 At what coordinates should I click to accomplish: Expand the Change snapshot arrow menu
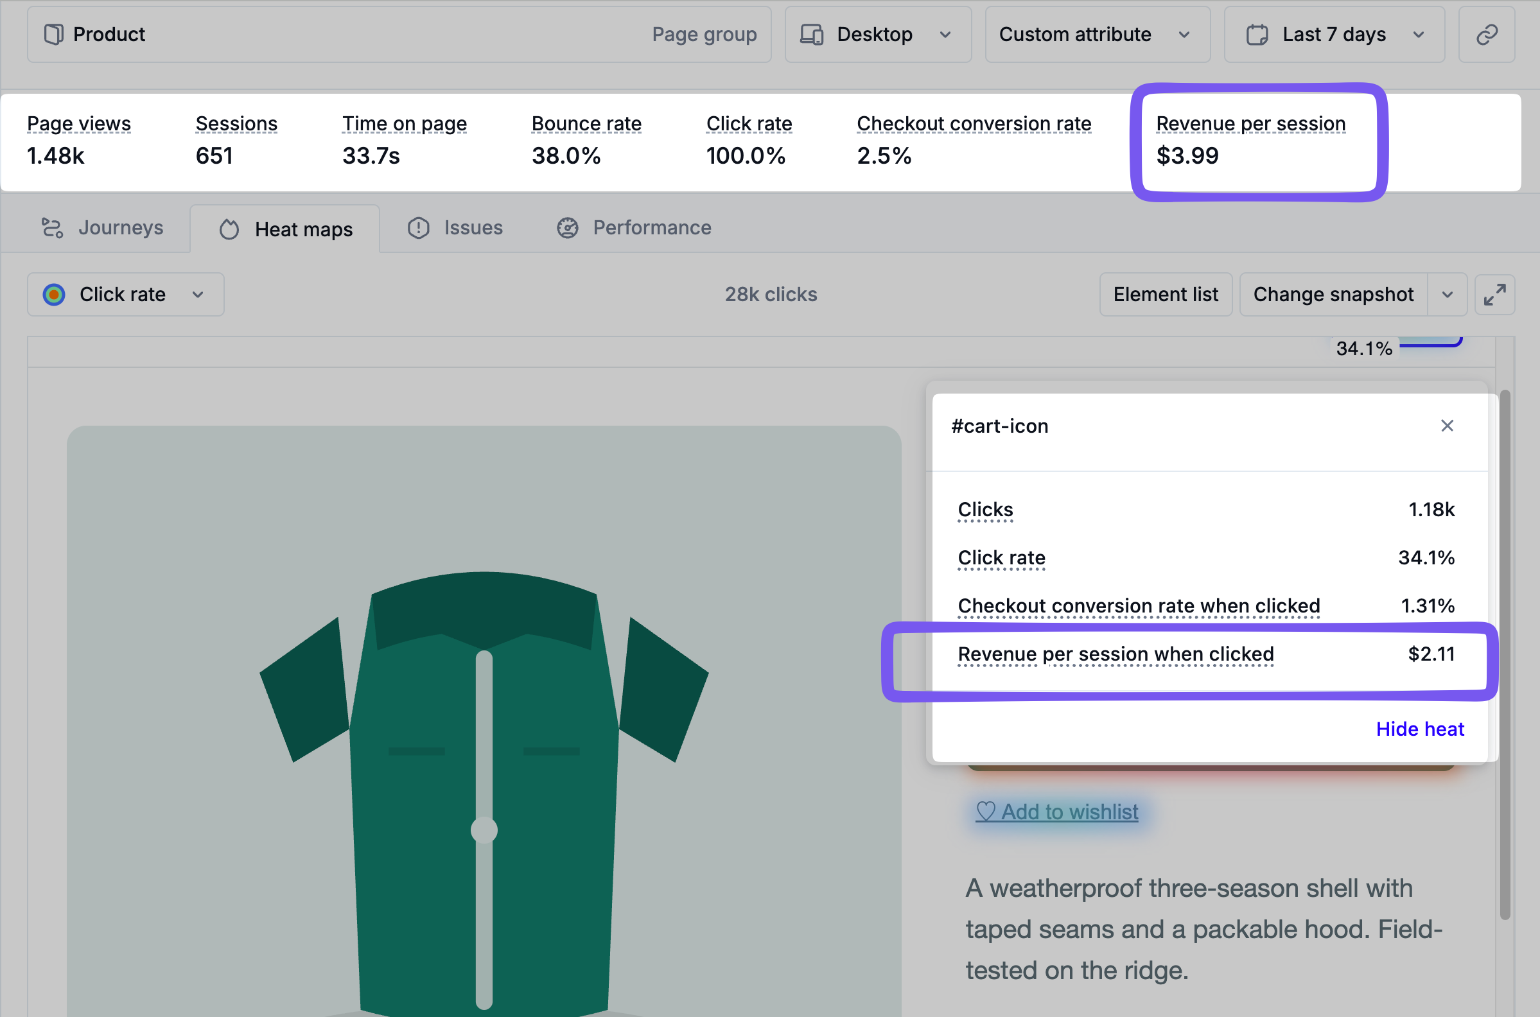click(1448, 295)
